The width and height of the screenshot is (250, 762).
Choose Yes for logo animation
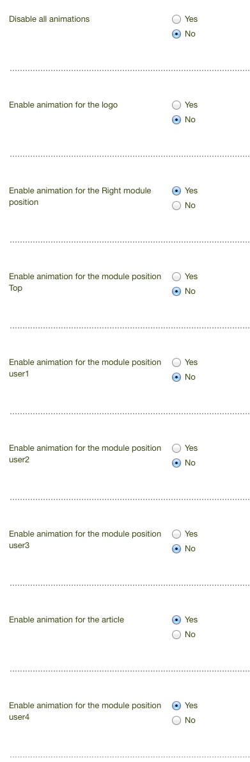(x=176, y=105)
